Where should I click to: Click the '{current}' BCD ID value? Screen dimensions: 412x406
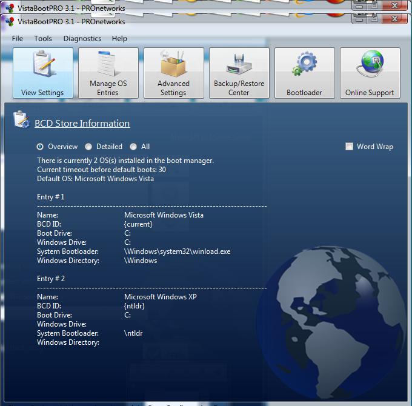coord(138,224)
